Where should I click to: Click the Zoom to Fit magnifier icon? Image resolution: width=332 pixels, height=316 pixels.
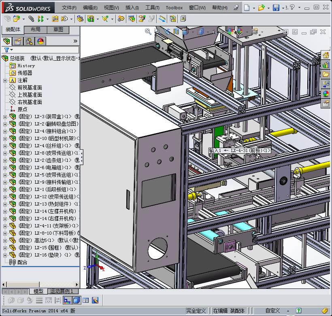[x=148, y=32]
